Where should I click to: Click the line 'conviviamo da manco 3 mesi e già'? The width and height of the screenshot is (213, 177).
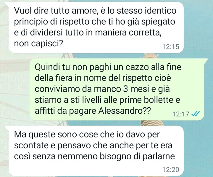(102, 89)
